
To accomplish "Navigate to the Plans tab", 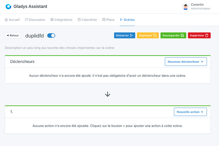I will (x=108, y=20).
